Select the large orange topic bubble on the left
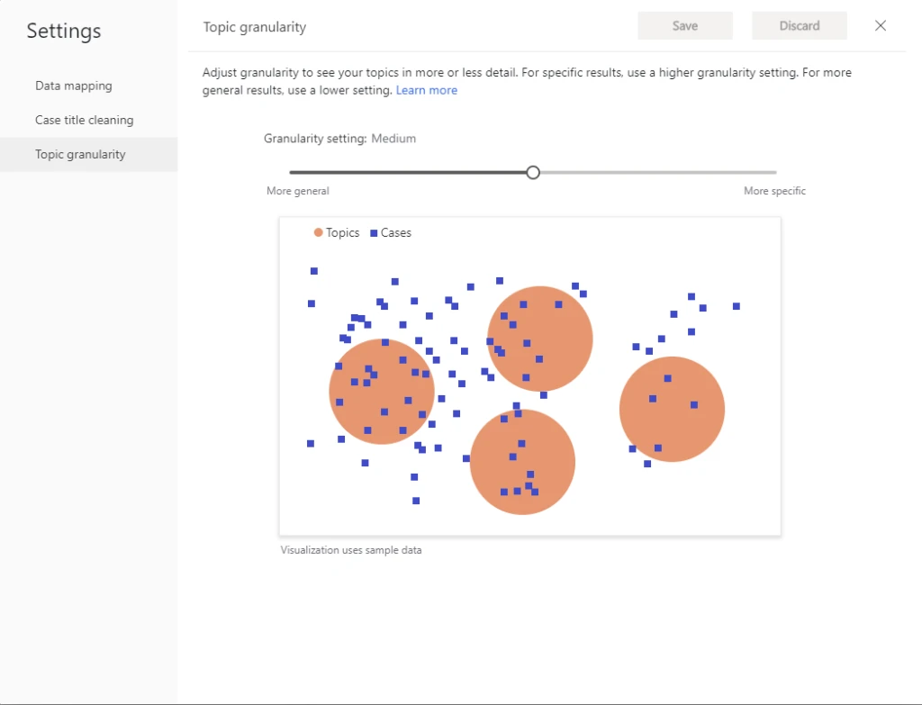 pyautogui.click(x=382, y=390)
